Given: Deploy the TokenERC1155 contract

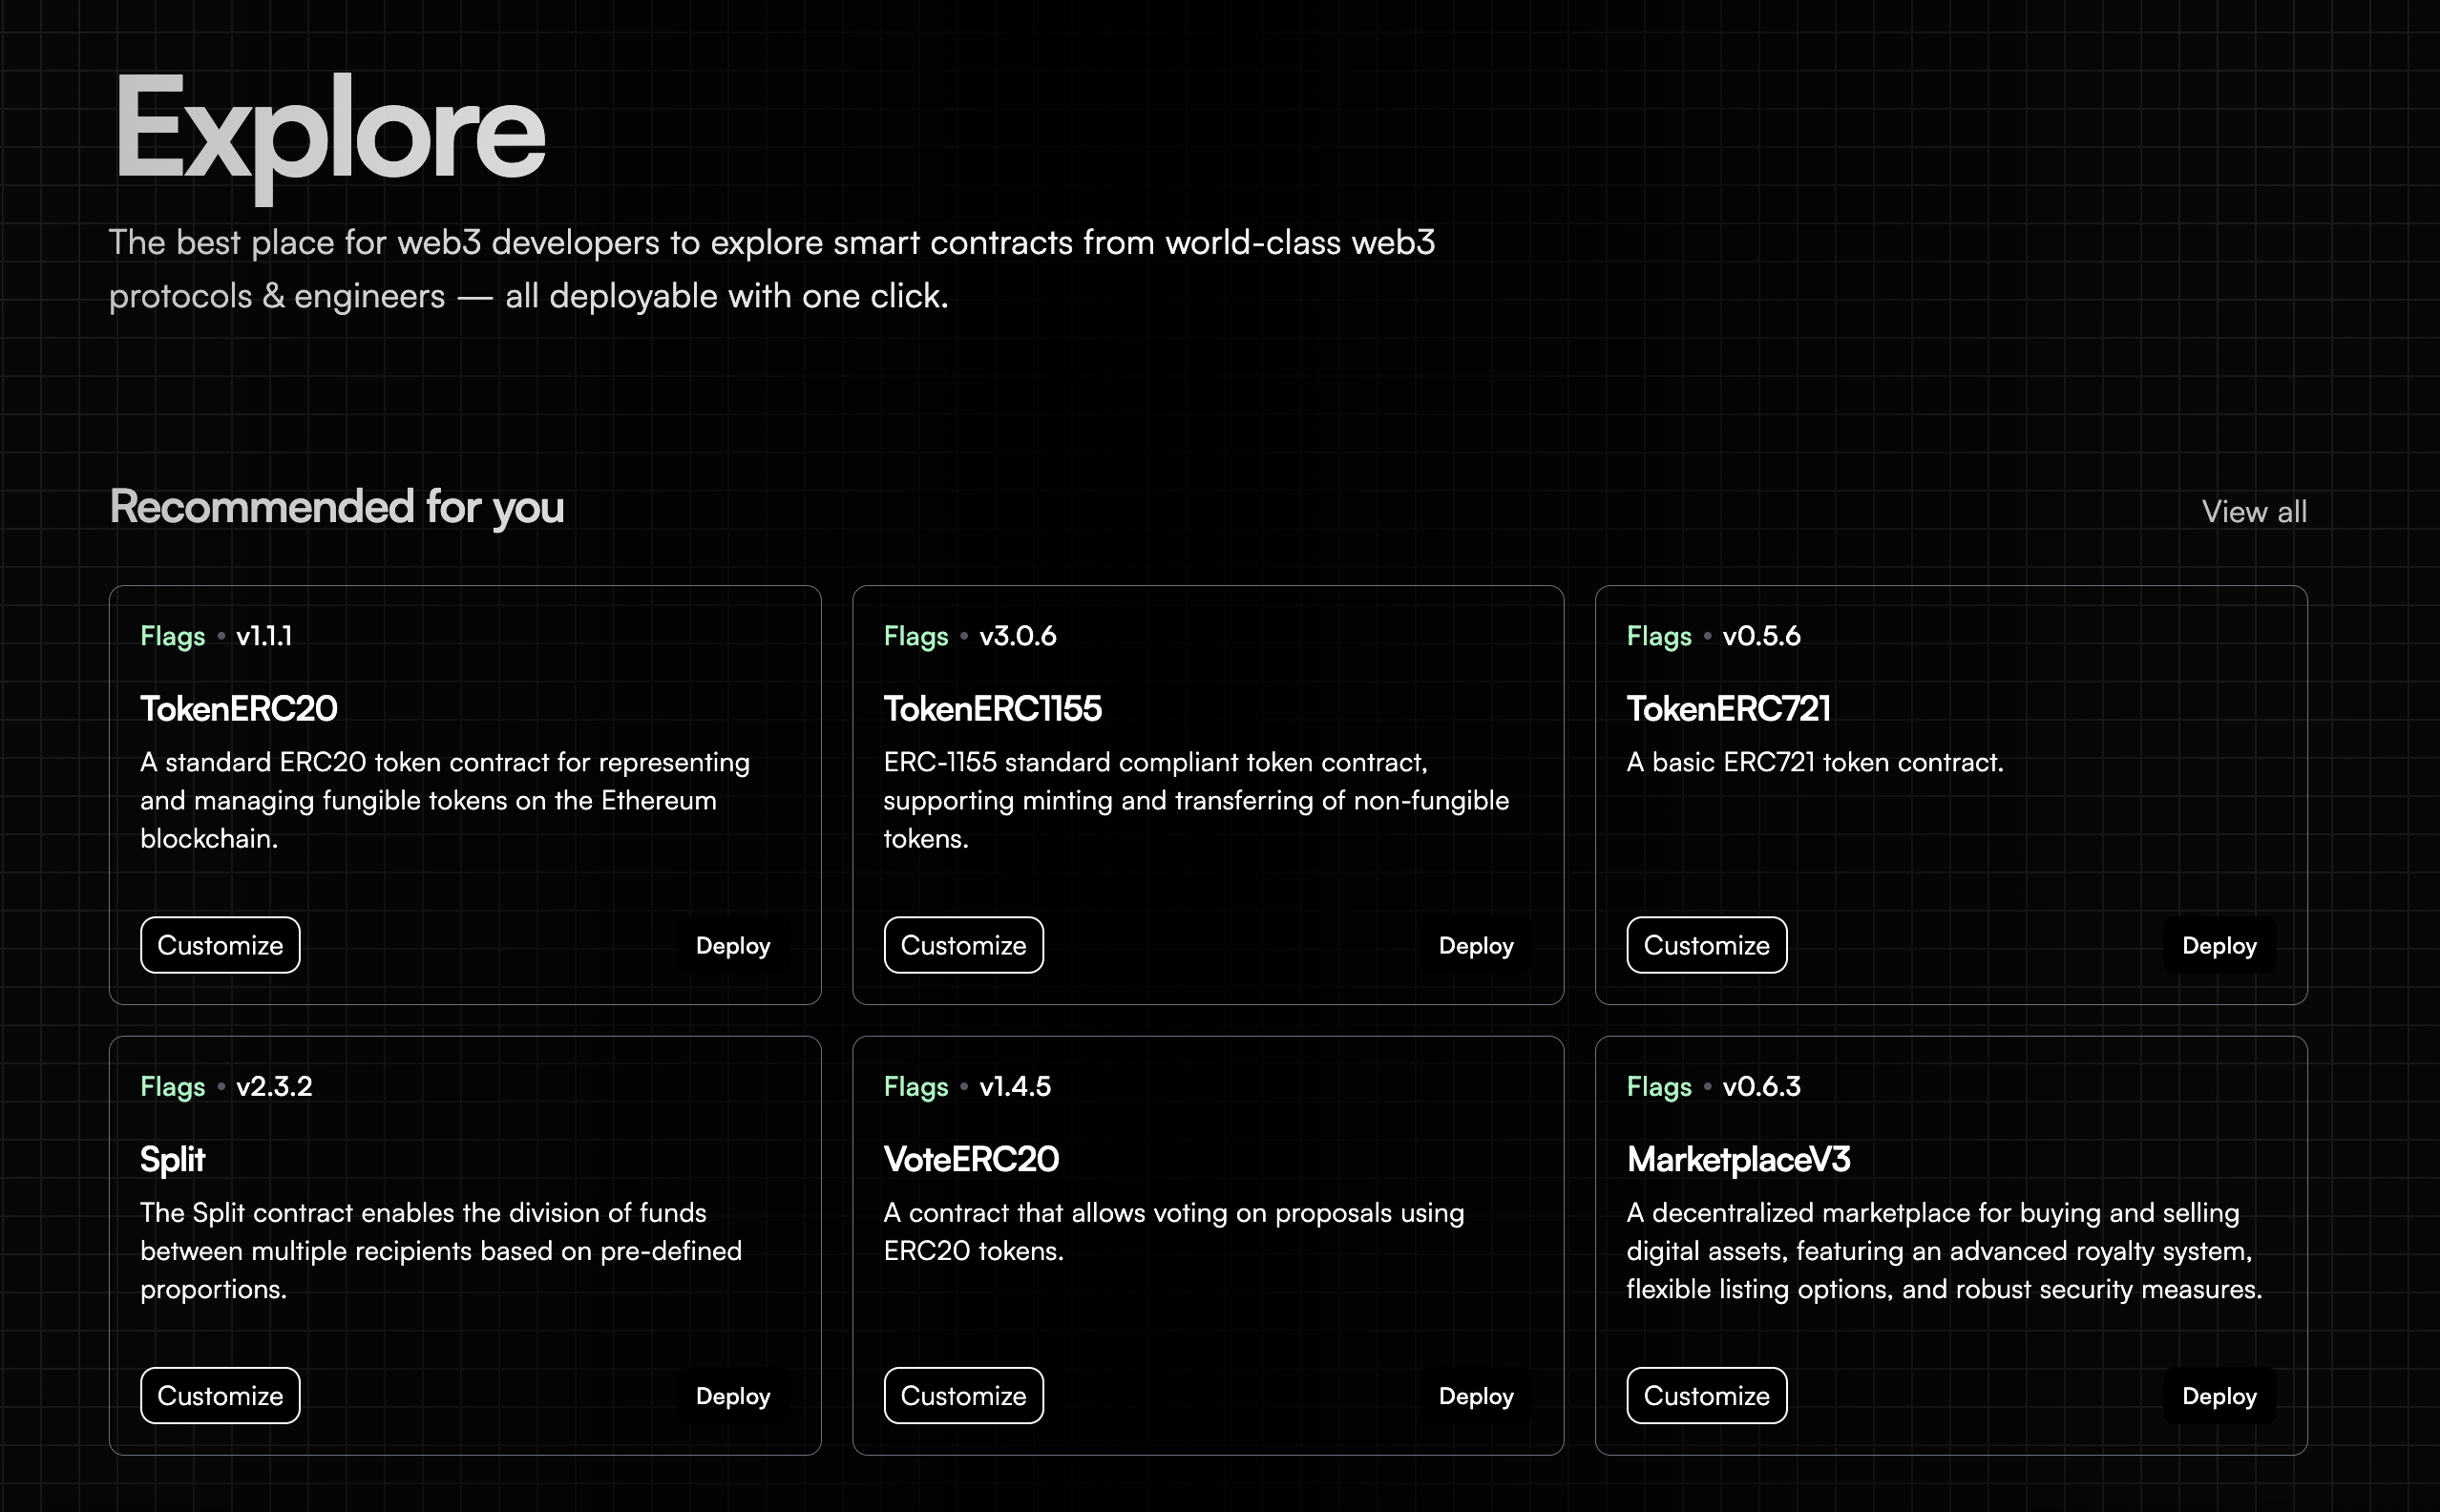Looking at the screenshot, I should tap(1475, 945).
